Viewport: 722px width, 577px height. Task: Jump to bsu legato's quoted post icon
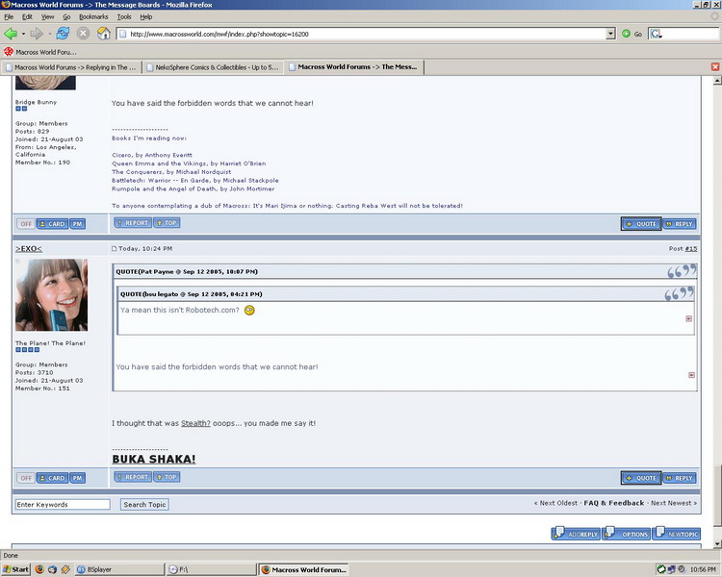[x=689, y=319]
